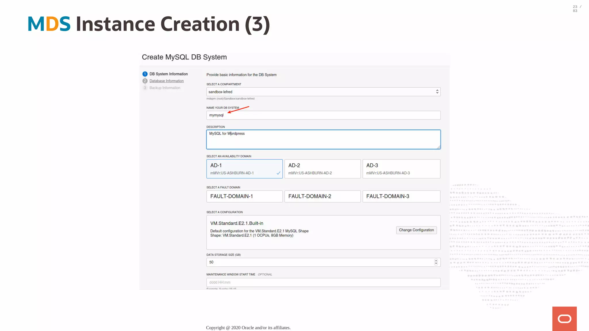Screen dimensions: 589x331
Task: Click Change Configuration button
Action: (416, 230)
